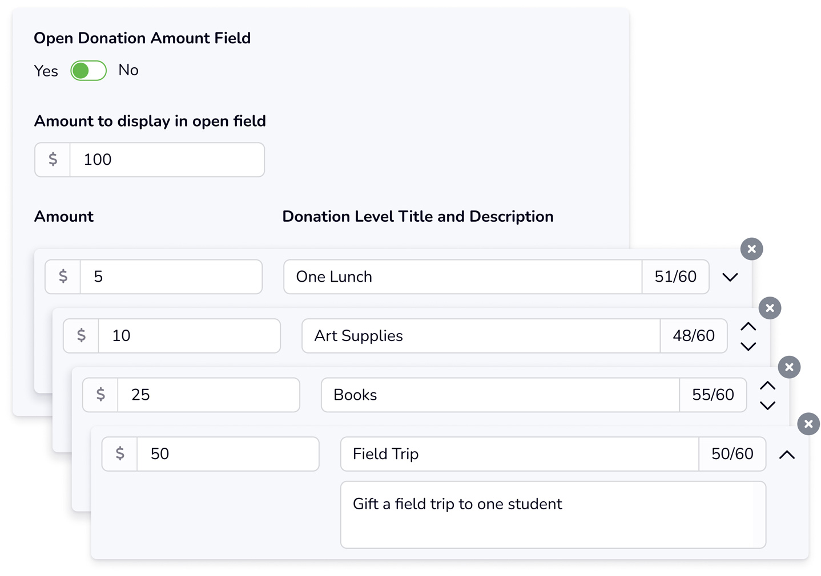Screen dimensions: 821x576
Task: Click the $50 amount field
Action: [x=228, y=454]
